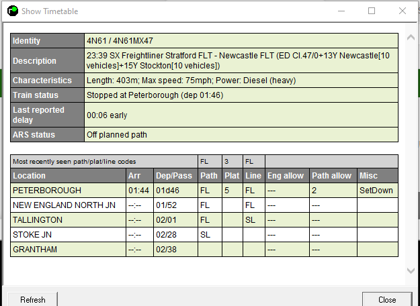This screenshot has height=306, width=420.
Task: Click the Close button at bottom
Action: 387,299
